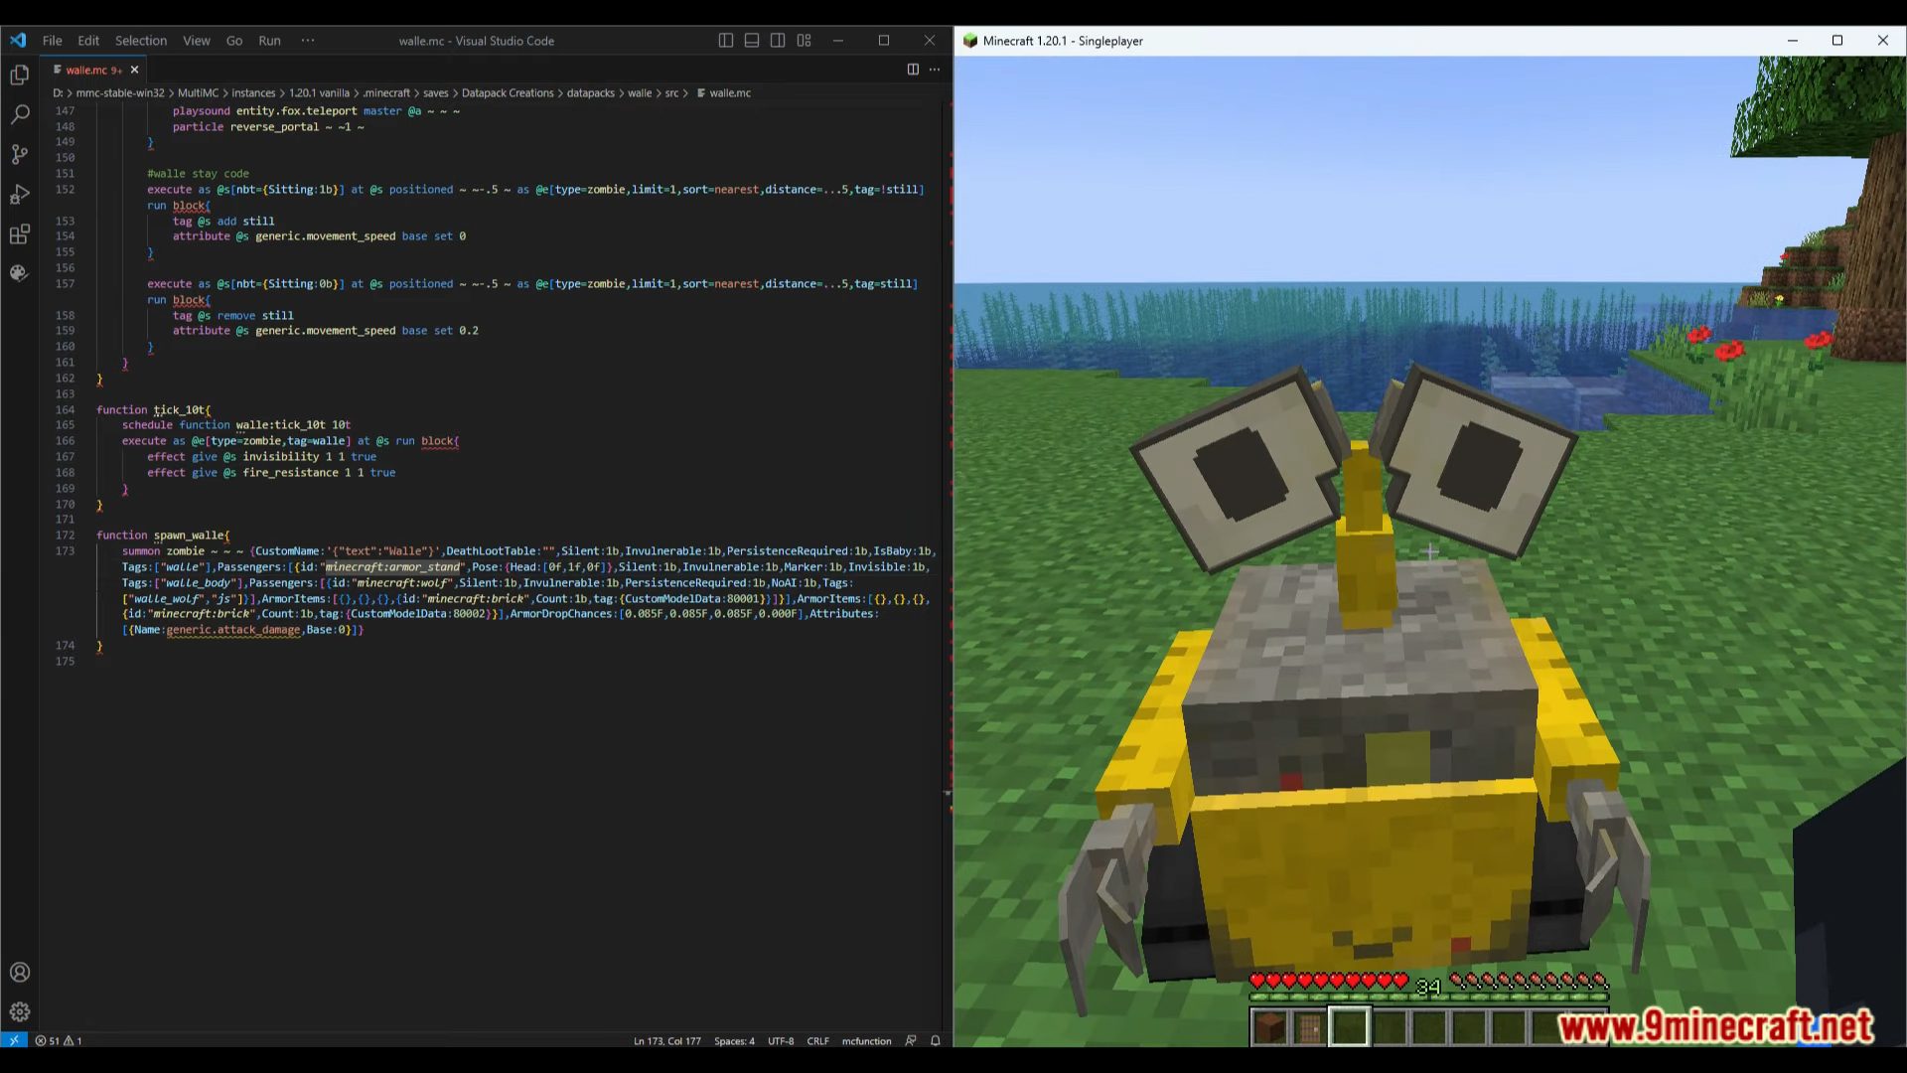This screenshot has height=1073, width=1907.
Task: Click the Extensions sidebar icon
Action: (20, 231)
